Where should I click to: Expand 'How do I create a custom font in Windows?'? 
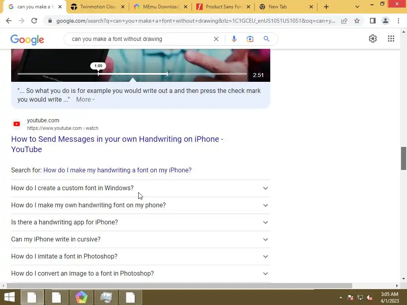[x=140, y=188]
